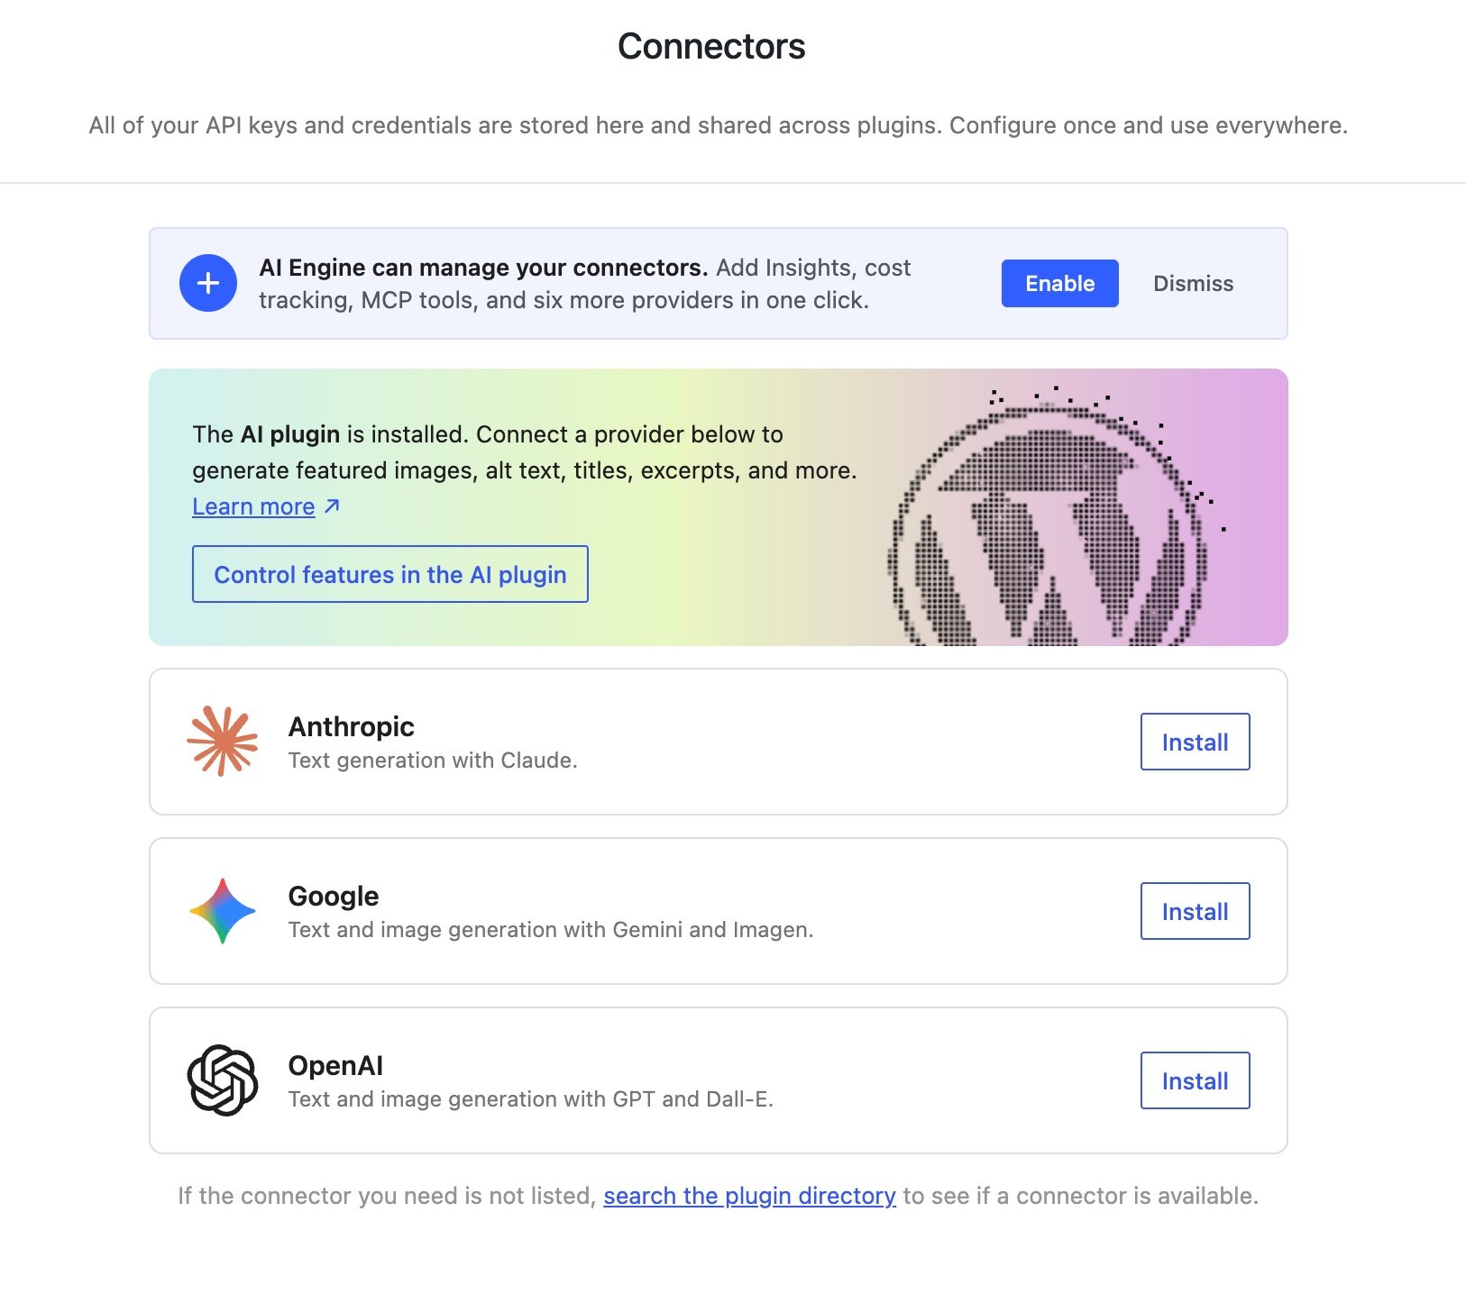This screenshot has width=1466, height=1294.
Task: Click the plus icon in the AI Engine banner
Action: coord(207,283)
